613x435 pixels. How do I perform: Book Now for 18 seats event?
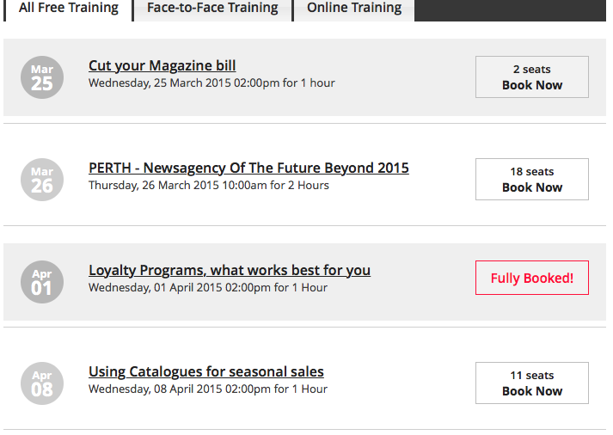[x=531, y=179]
